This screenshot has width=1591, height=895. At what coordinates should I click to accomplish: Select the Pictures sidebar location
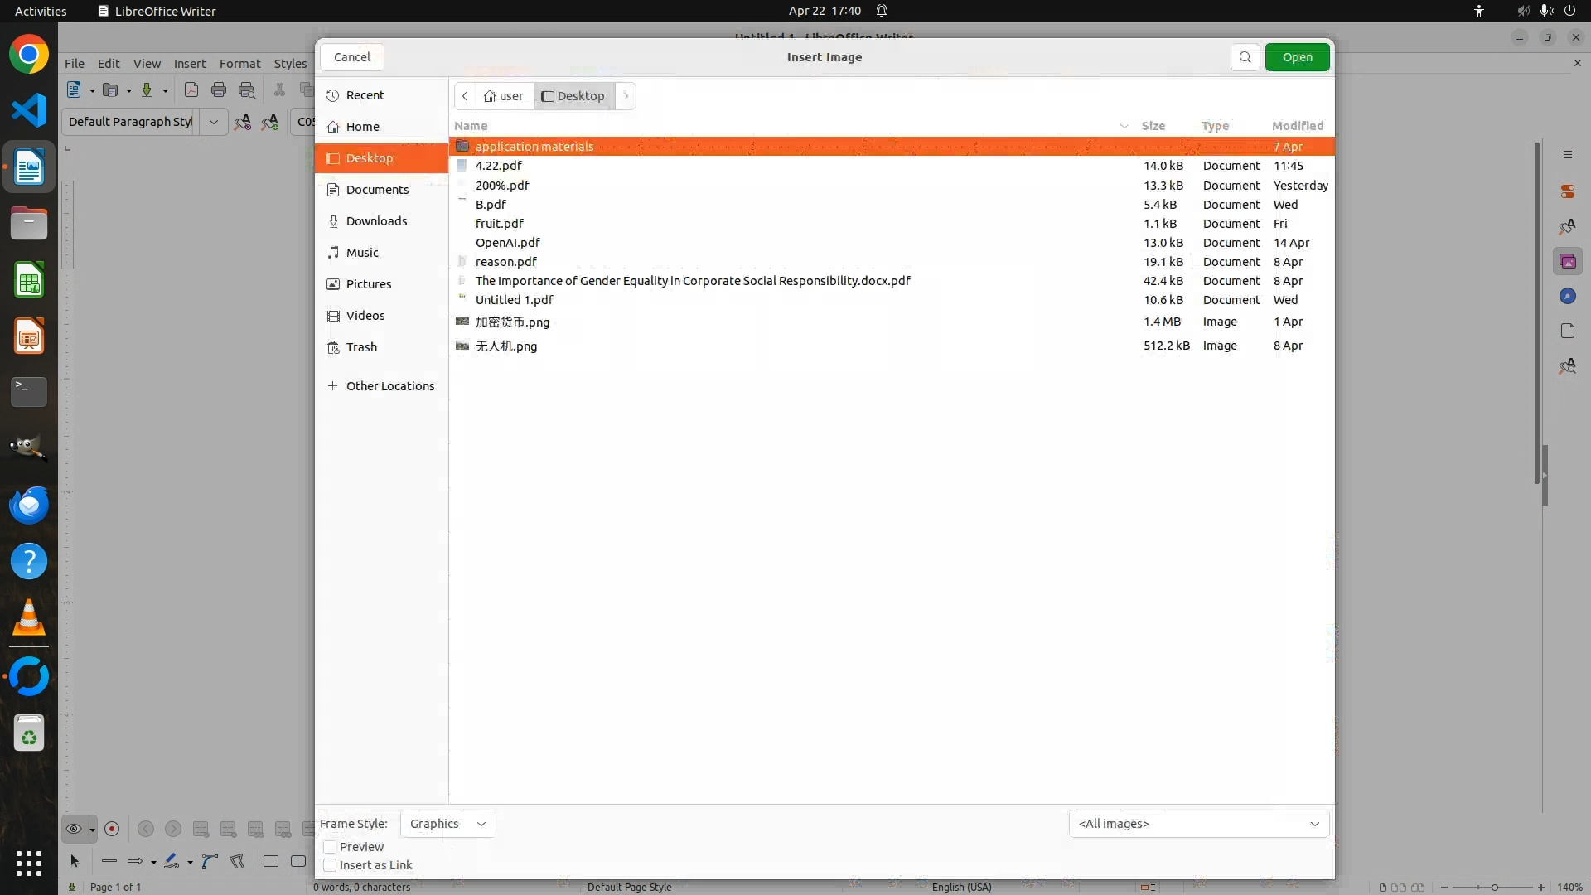point(368,284)
